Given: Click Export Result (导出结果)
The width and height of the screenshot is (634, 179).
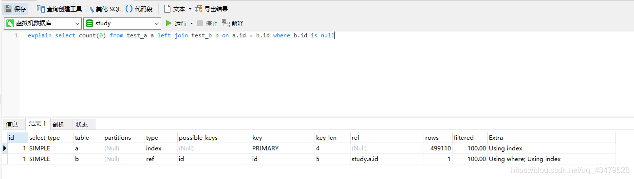Looking at the screenshot, I should coord(211,9).
